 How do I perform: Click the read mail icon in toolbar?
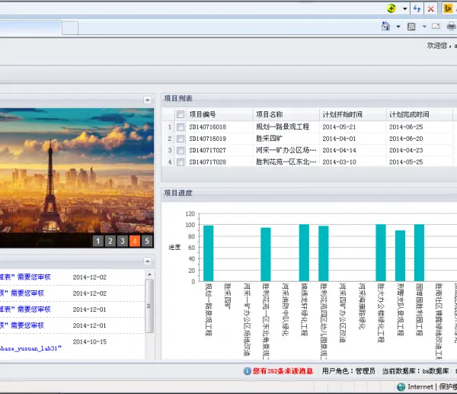[436, 26]
